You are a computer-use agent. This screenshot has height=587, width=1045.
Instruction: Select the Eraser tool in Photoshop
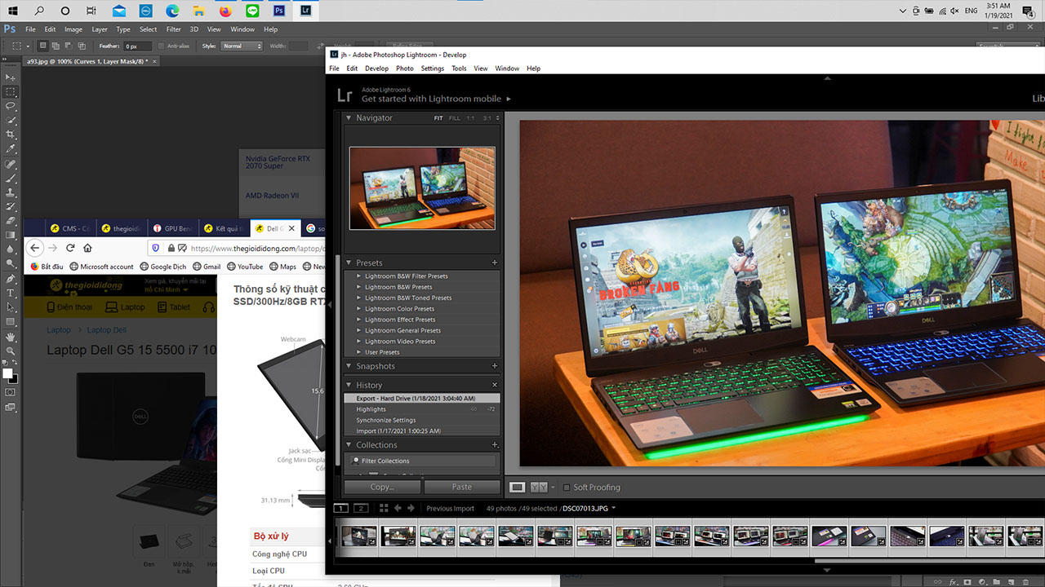click(11, 220)
